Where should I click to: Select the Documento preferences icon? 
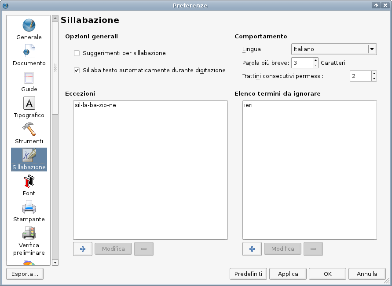click(29, 56)
